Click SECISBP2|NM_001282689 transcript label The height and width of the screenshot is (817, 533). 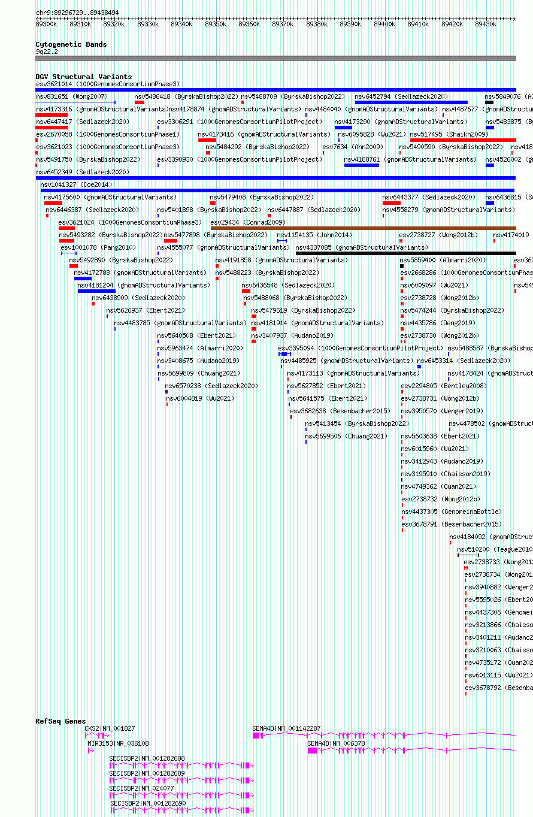point(147,773)
